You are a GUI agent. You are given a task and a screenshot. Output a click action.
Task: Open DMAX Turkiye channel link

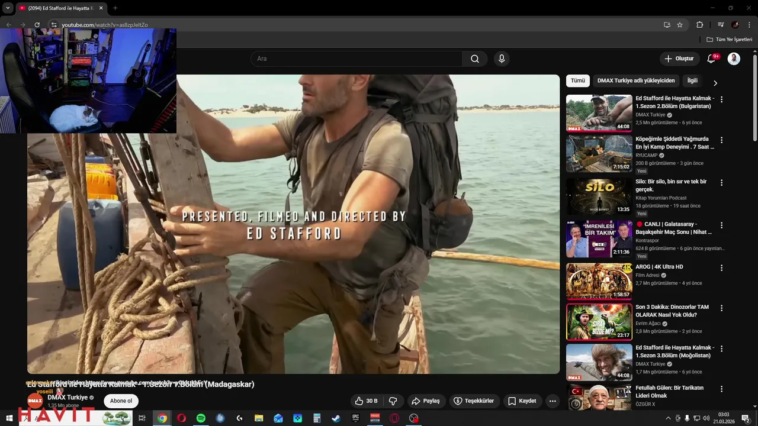[68, 398]
